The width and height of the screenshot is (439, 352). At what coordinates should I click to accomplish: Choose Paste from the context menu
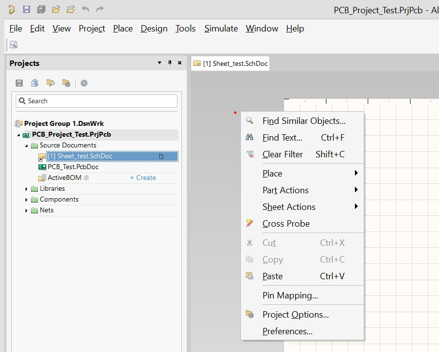[302, 276]
